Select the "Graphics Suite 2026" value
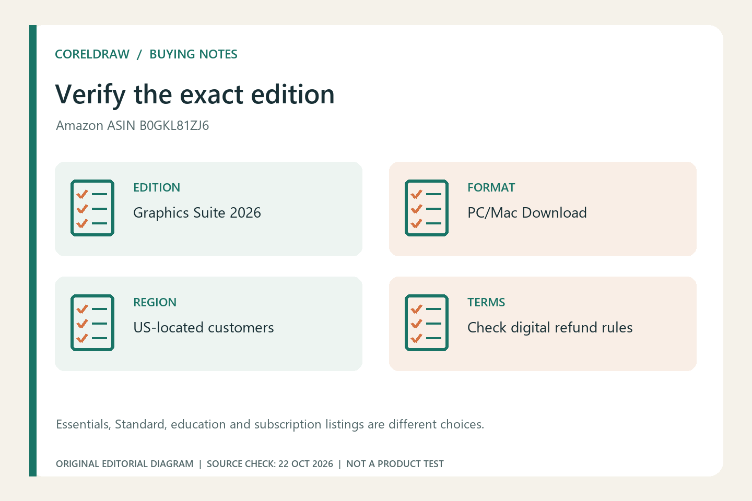The image size is (752, 501). [197, 213]
